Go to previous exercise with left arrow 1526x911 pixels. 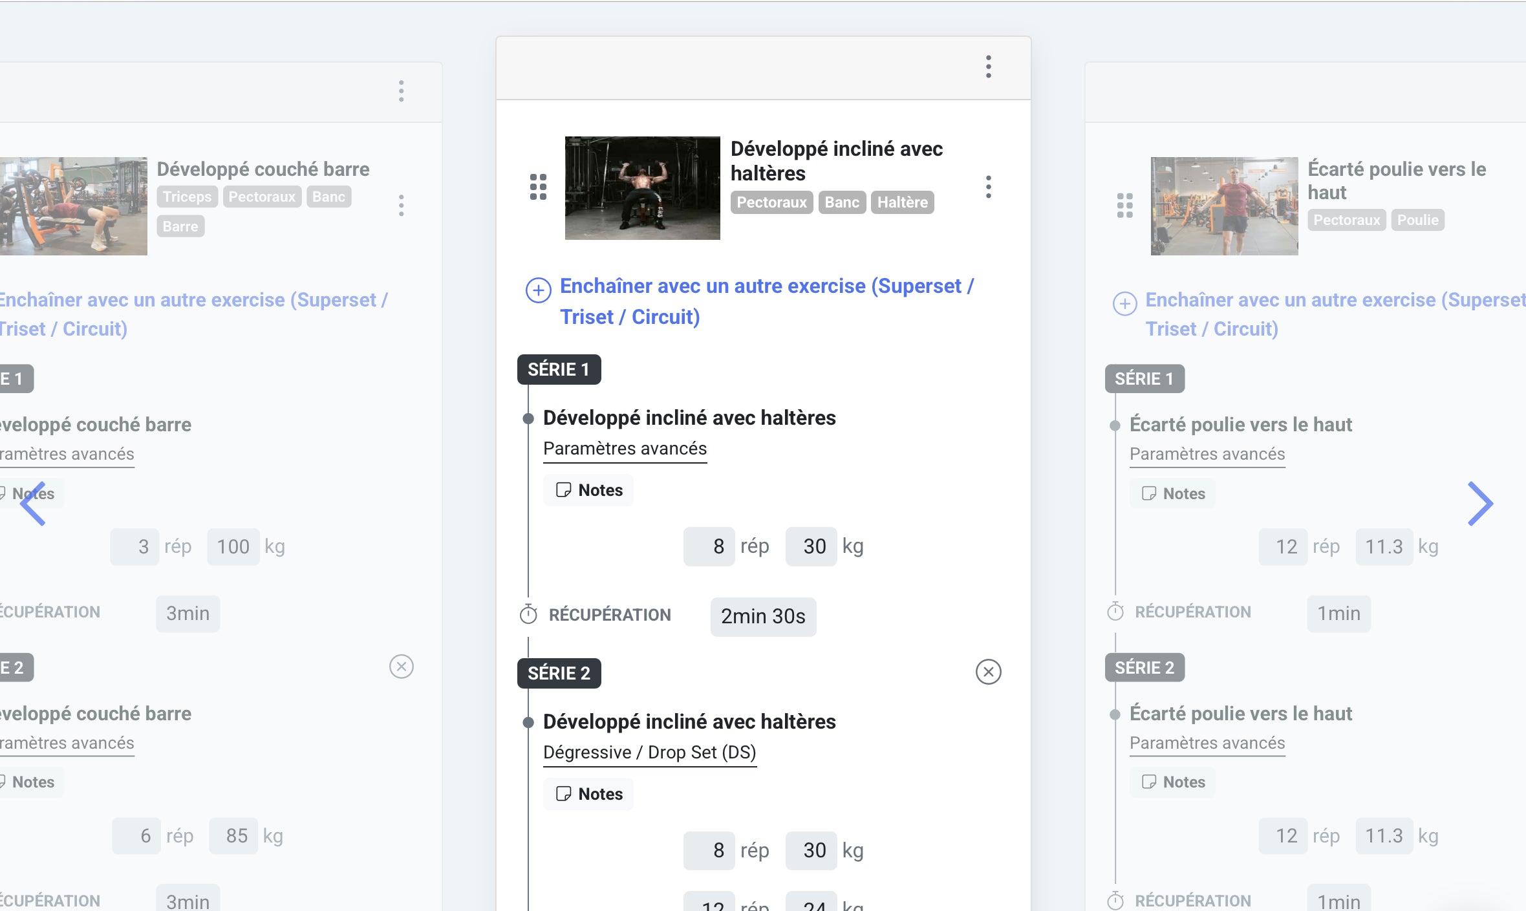point(33,504)
